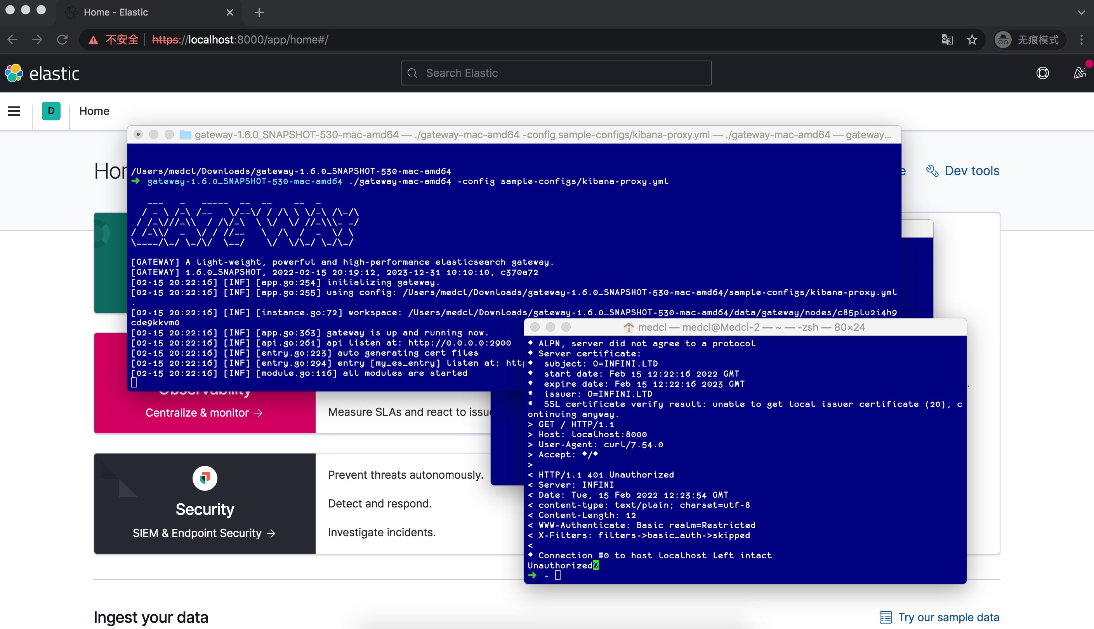Click the sample data table icon
Viewport: 1094px width, 629px height.
point(886,617)
